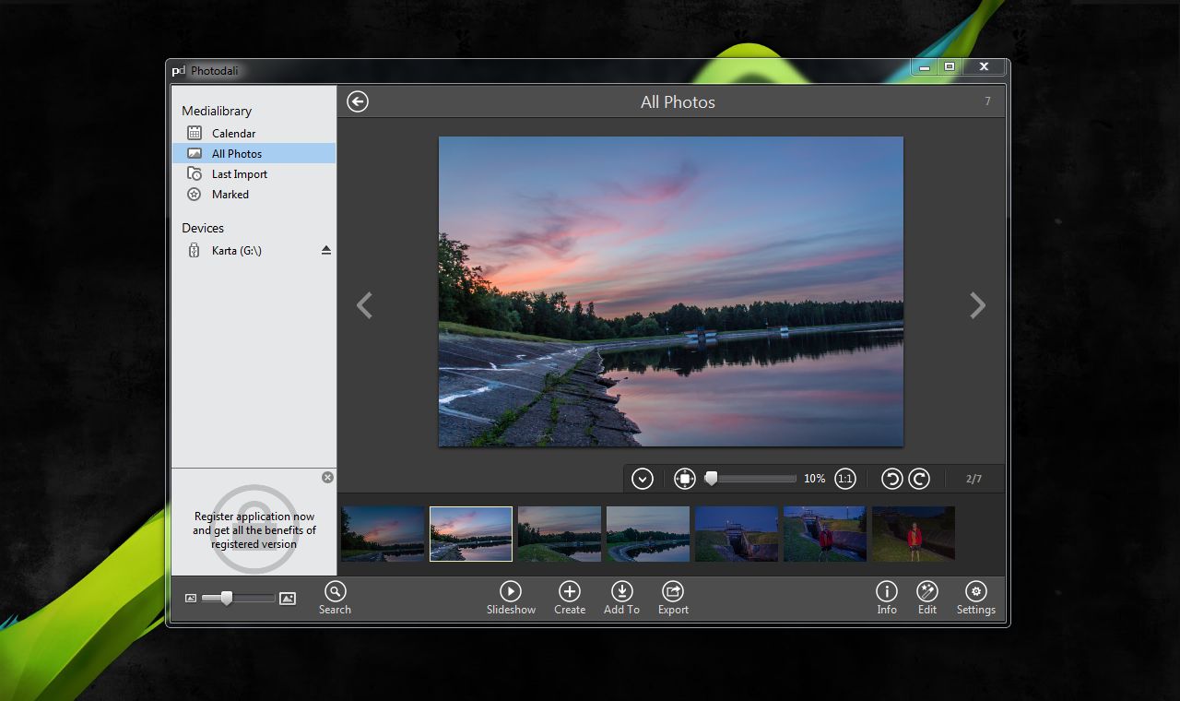Image resolution: width=1180 pixels, height=701 pixels.
Task: Select the seventh thumbnail, the last one
Action: pos(914,533)
